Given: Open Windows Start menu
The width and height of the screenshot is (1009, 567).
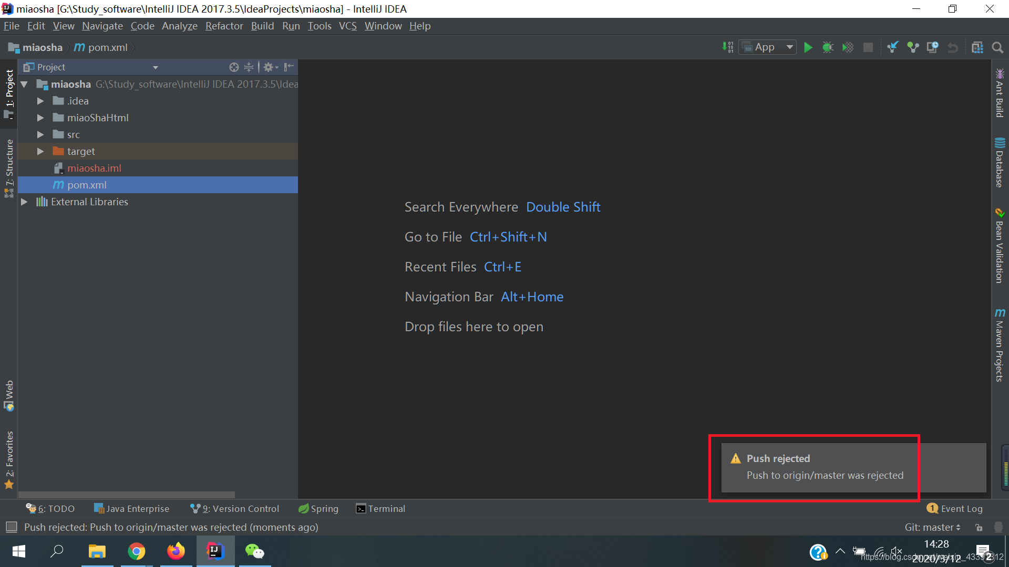Looking at the screenshot, I should pyautogui.click(x=19, y=551).
